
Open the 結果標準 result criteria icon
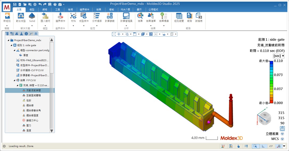[x=164, y=18]
